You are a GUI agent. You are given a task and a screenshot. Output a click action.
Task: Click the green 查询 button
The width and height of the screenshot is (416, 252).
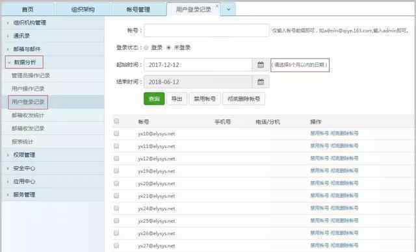coord(154,99)
